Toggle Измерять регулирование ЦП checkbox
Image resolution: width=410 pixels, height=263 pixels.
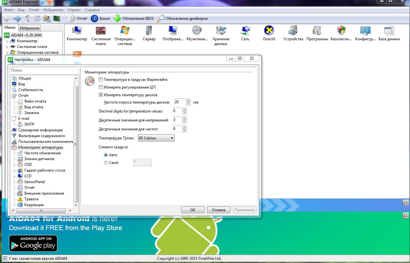pyautogui.click(x=101, y=87)
